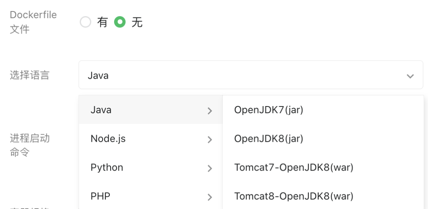The width and height of the screenshot is (428, 209).
Task: Select OpenJDK8(jar) runtime option
Action: point(269,139)
